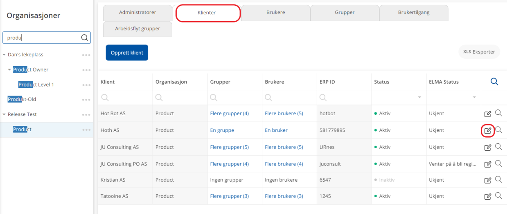
Task: Collapse the Dan's lekeplass tree node
Action: (4, 55)
